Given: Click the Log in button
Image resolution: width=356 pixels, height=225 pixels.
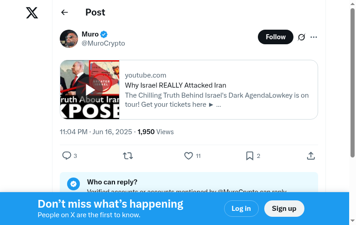Looking at the screenshot, I should pos(241,209).
